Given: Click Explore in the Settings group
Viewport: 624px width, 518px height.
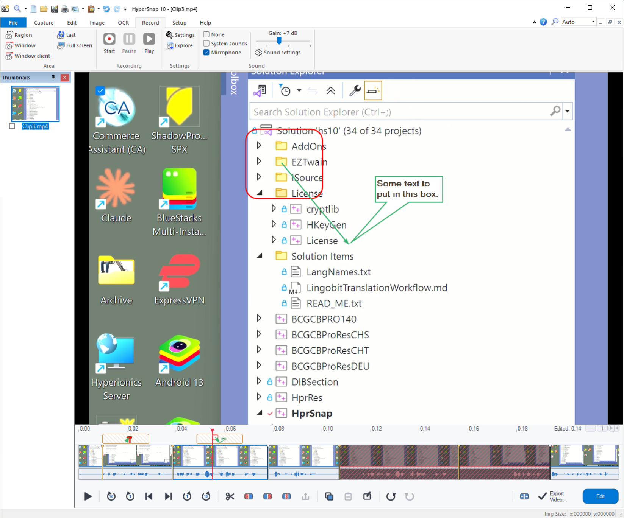Looking at the screenshot, I should 179,45.
